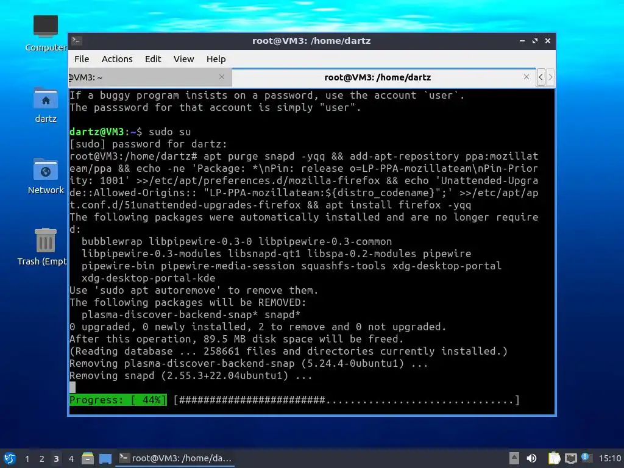Switch to workspace 2
624x468 pixels.
[41, 459]
